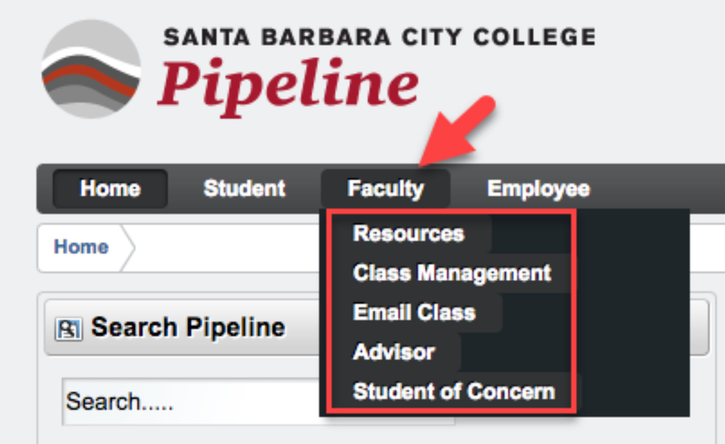Collapse the Faculty dropdown menu
Viewport: 725px width, 444px height.
(x=385, y=189)
